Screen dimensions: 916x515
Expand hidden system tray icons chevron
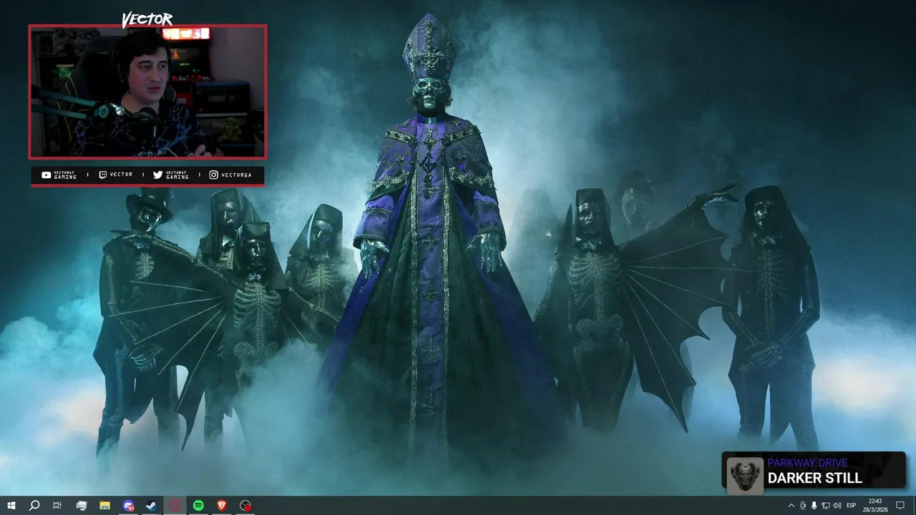coord(791,506)
